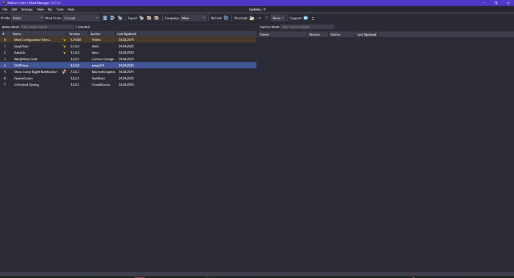Click the Export Order to Game icon
The width and height of the screenshot is (514, 278).
141,18
